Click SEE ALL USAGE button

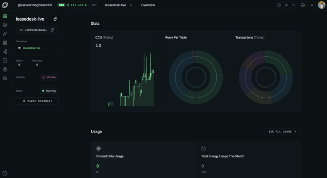click(x=283, y=131)
